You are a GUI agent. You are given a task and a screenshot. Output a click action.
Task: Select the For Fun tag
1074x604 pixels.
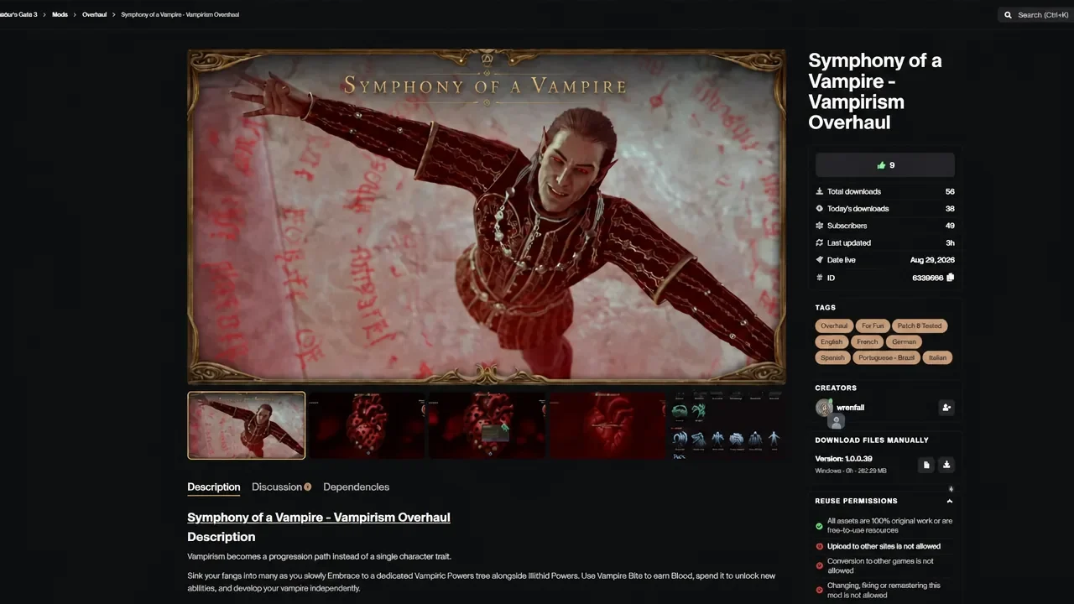[x=873, y=325]
